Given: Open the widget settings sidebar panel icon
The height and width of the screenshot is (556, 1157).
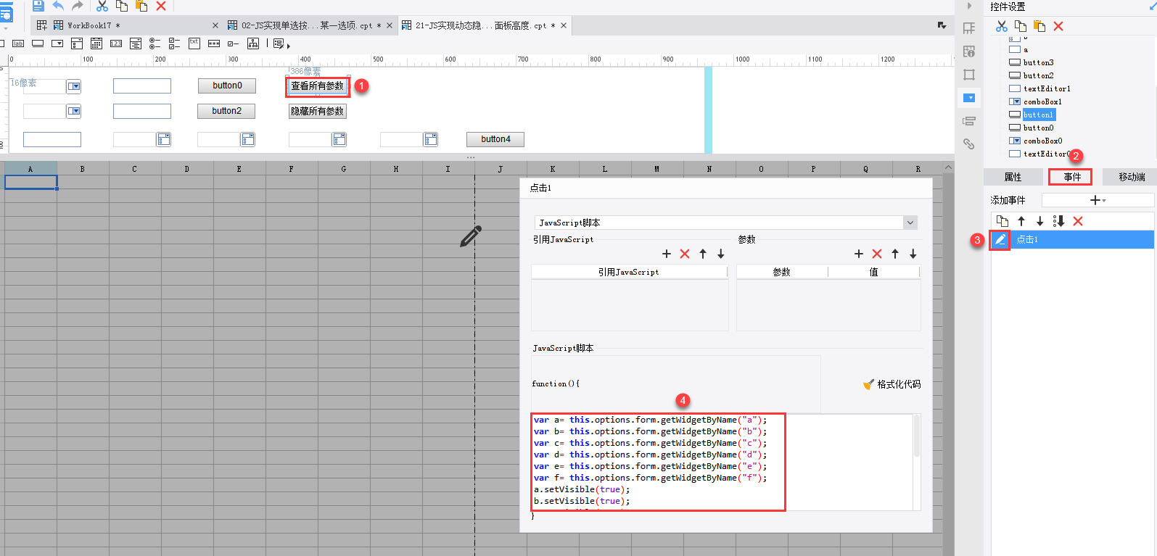Looking at the screenshot, I should click(969, 98).
